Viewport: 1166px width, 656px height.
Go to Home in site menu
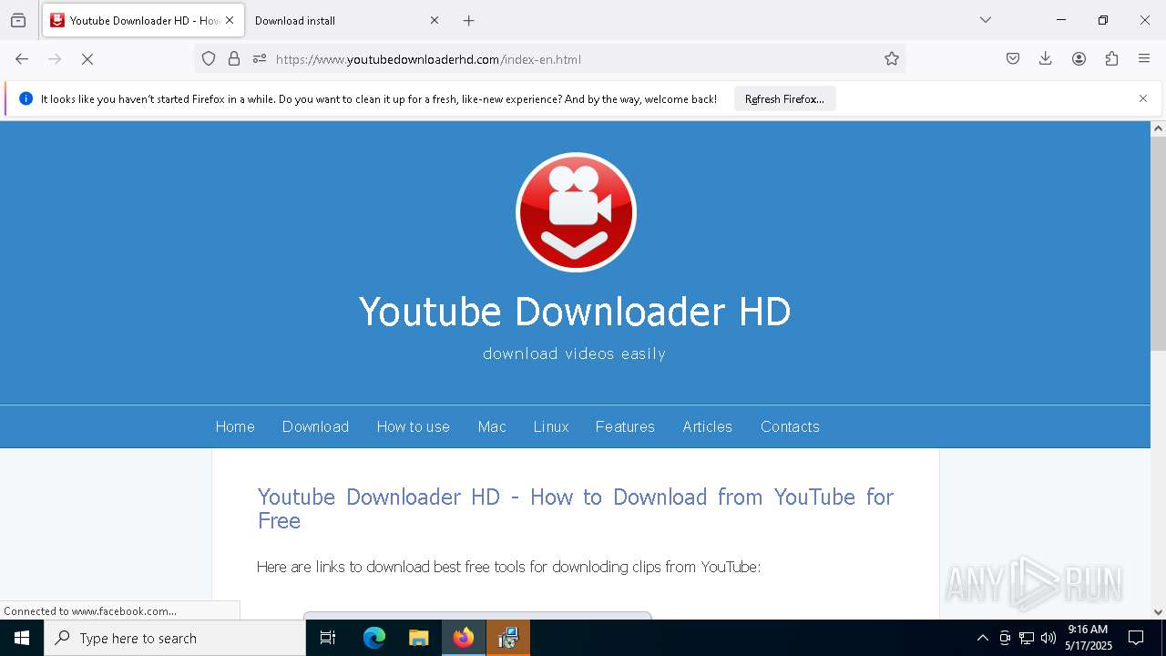point(235,426)
